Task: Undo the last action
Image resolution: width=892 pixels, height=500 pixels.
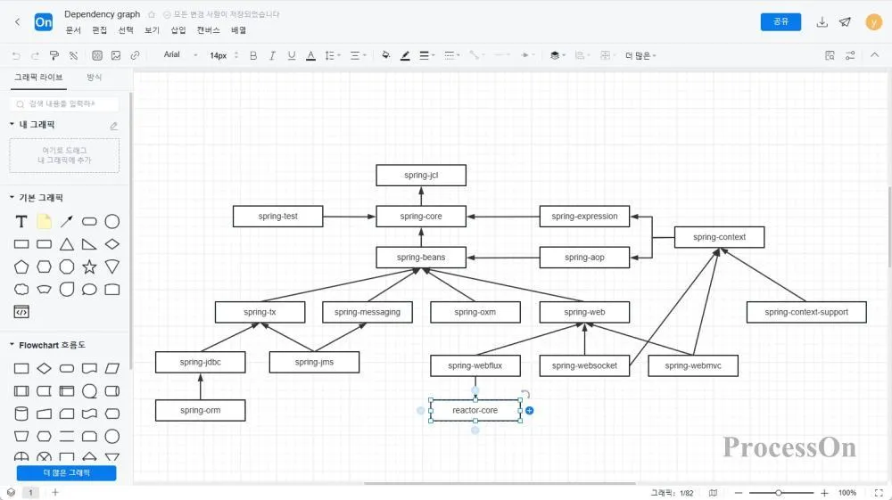Action: point(16,55)
